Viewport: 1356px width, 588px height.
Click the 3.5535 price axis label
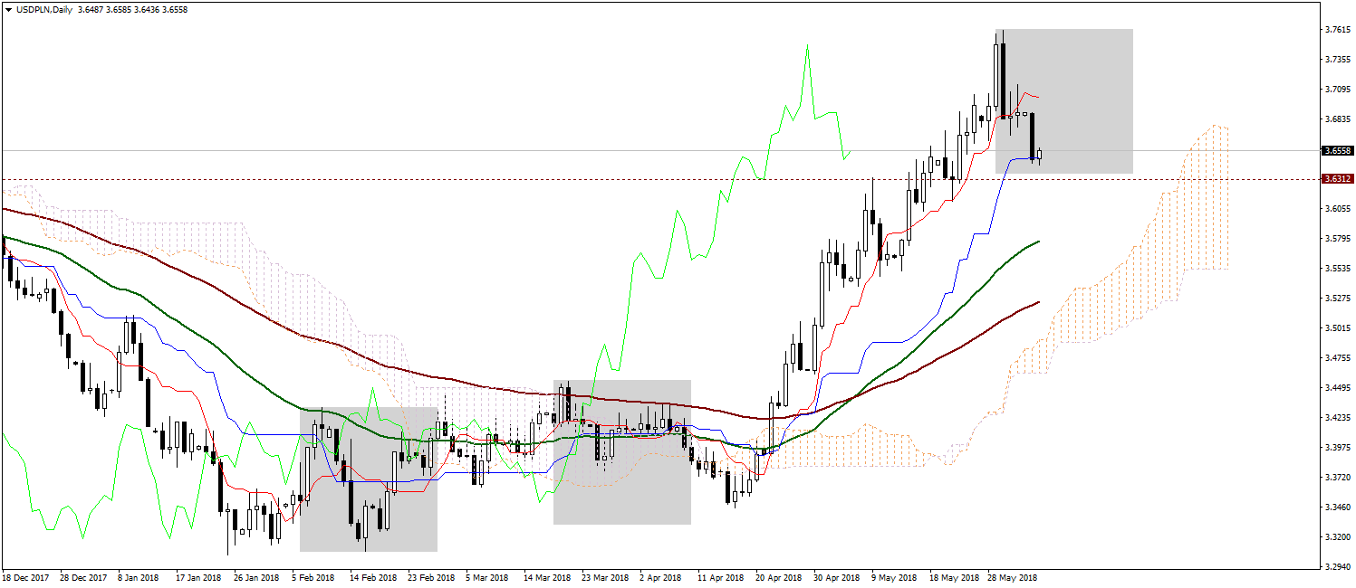pyautogui.click(x=1338, y=269)
